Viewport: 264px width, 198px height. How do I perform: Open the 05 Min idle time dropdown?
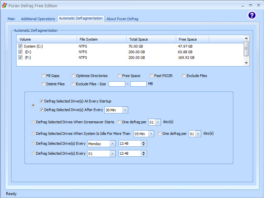[151, 134]
